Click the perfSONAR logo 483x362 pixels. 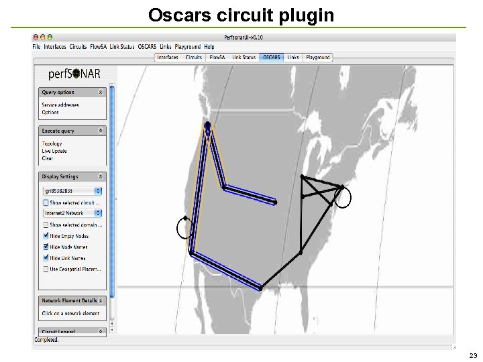[x=74, y=74]
